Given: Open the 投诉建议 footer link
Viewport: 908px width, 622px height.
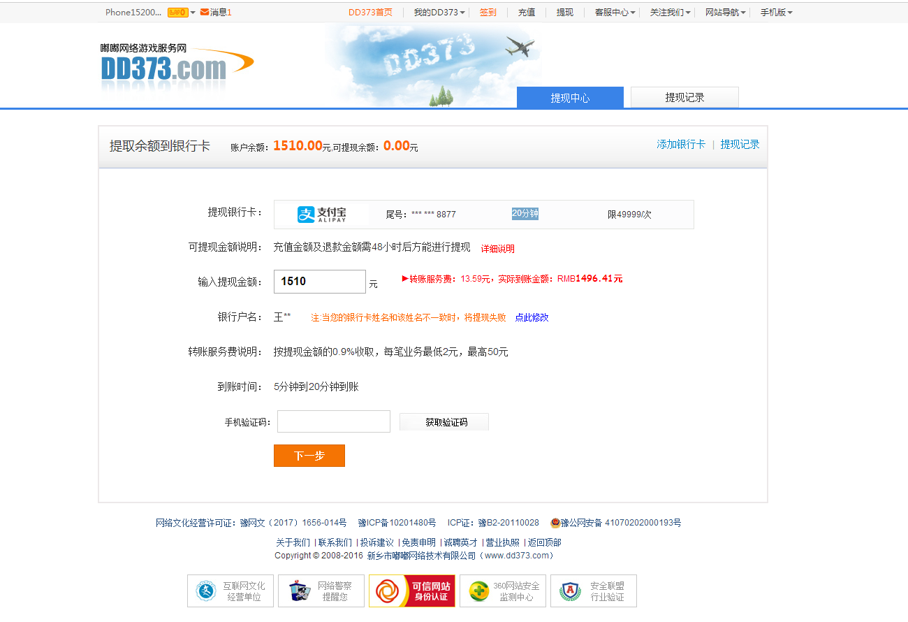Looking at the screenshot, I should tap(377, 542).
